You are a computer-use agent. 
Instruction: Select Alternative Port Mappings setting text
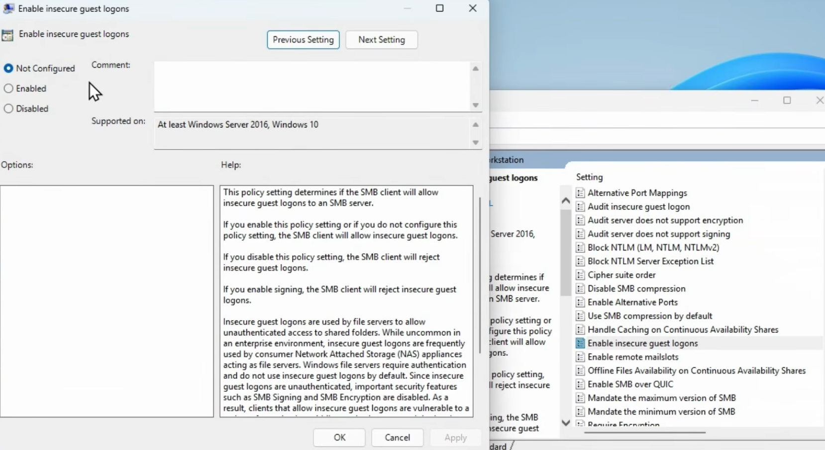pyautogui.click(x=637, y=193)
